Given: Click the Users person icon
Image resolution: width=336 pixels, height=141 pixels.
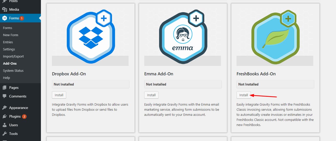Looking at the screenshot, I should point(5,125).
